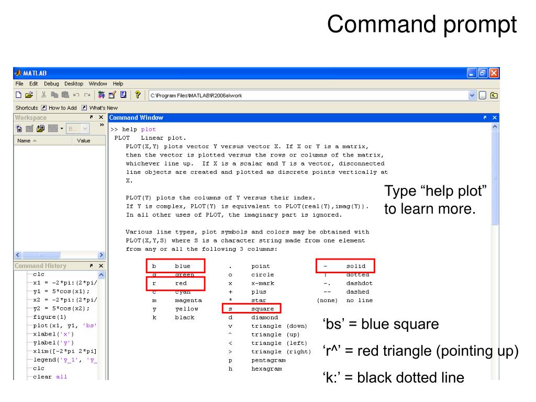536x402 pixels.
Task: Select "xlabel('x')" in Command History
Action: click(53, 334)
